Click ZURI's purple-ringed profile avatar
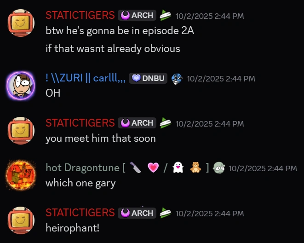 coord(21,86)
